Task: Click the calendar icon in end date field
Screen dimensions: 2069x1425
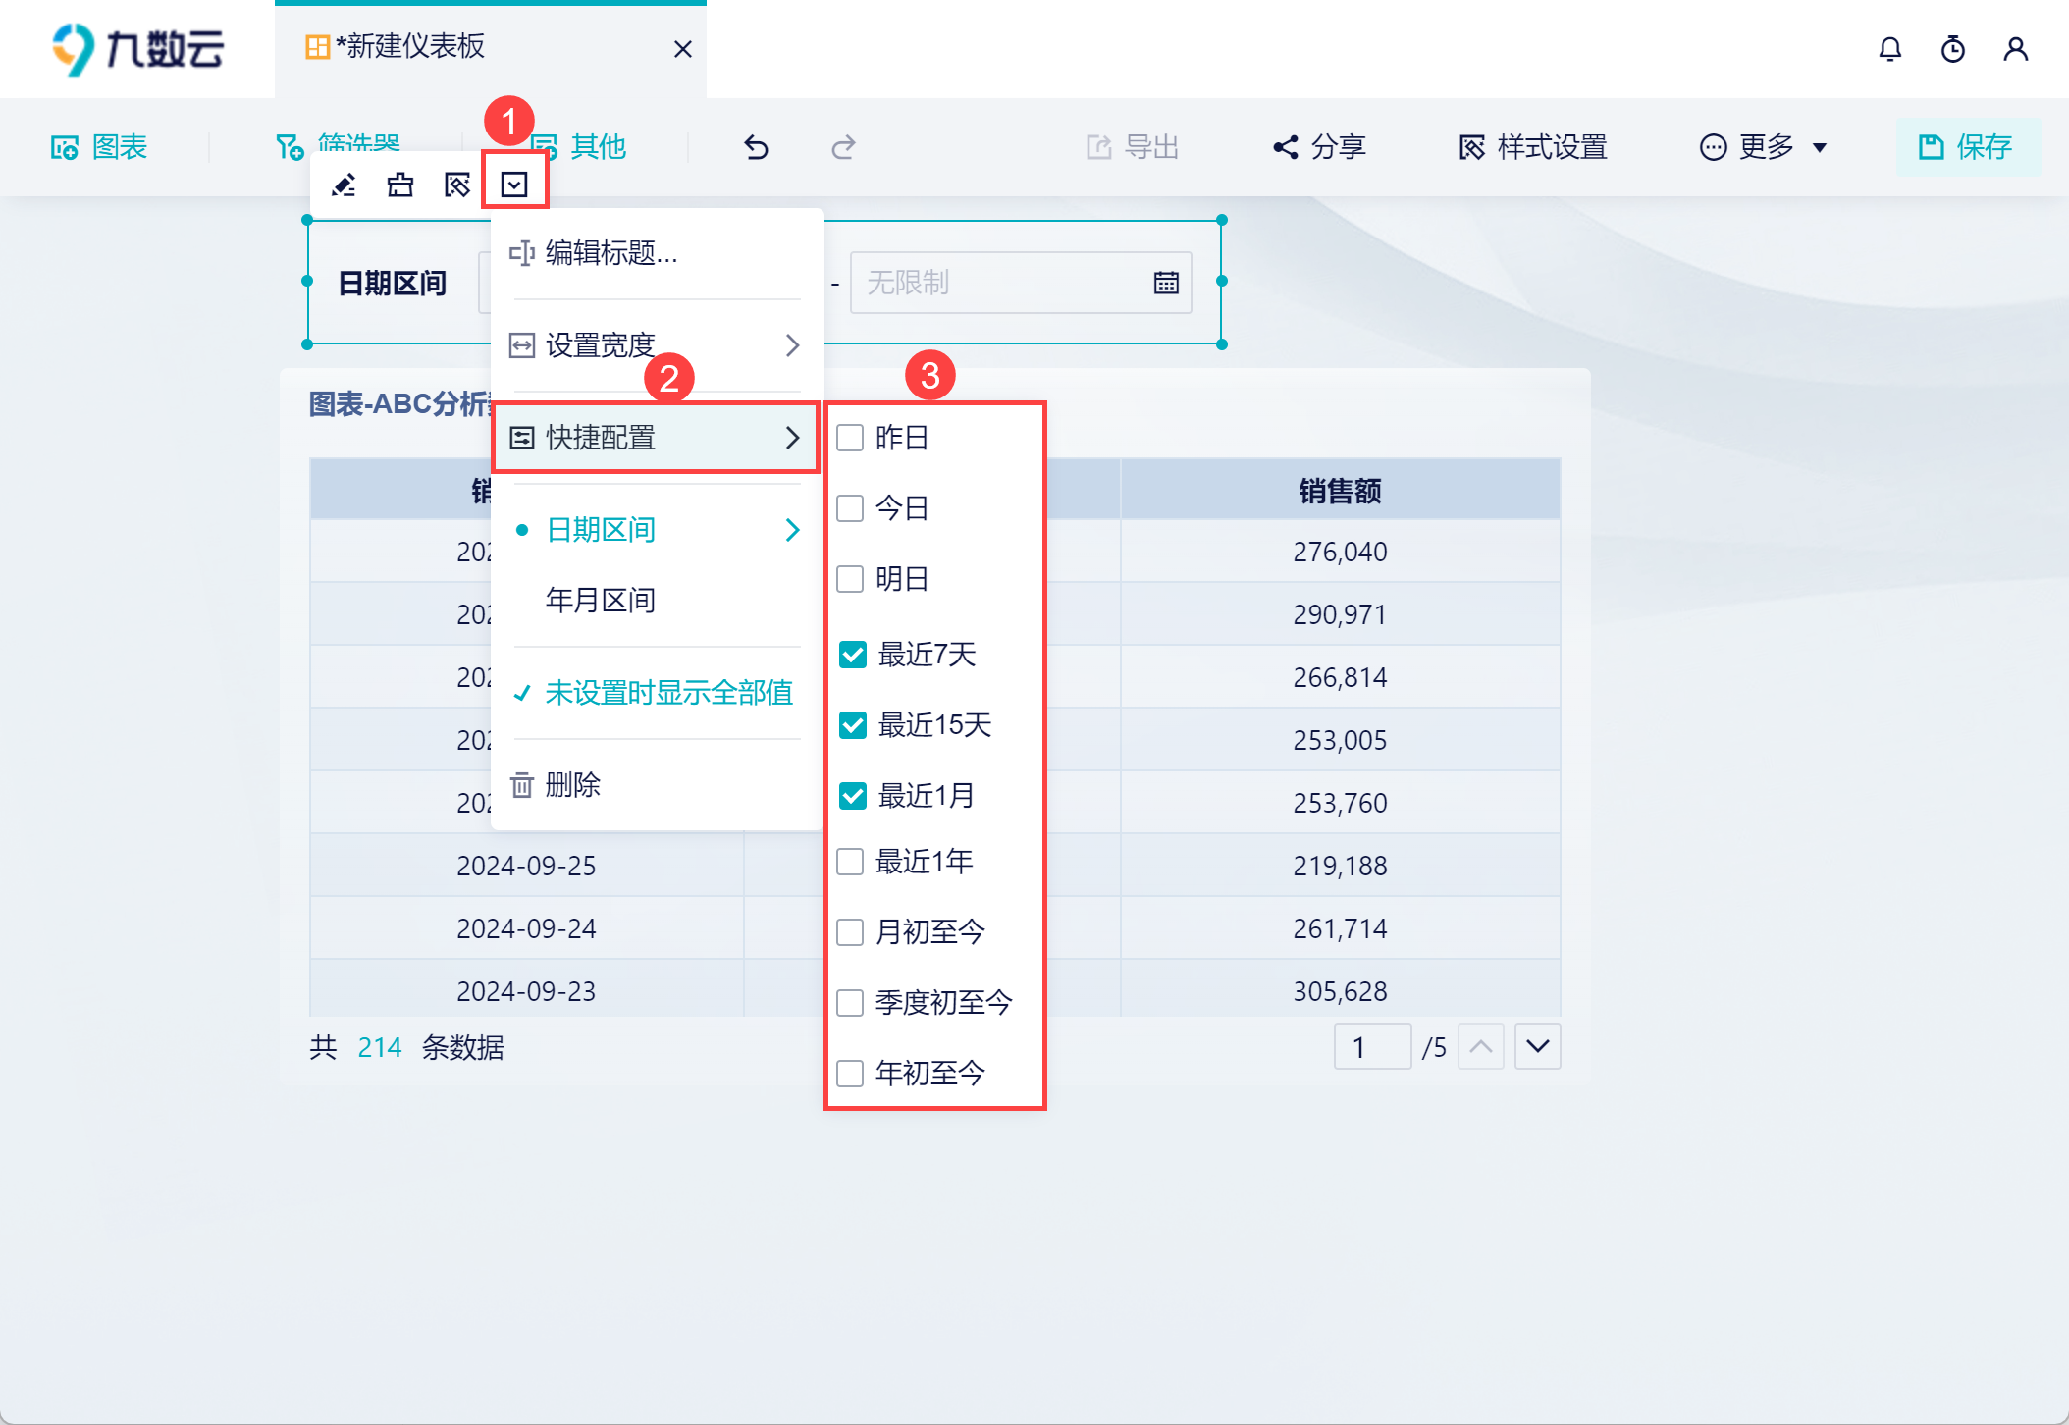Action: 1165,283
